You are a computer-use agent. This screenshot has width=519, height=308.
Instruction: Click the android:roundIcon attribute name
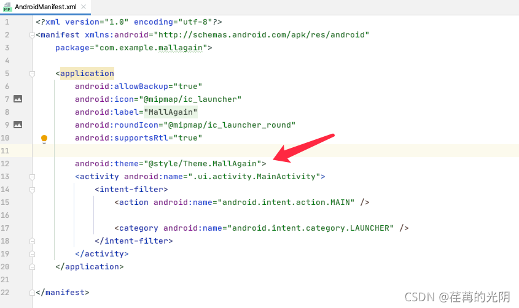click(x=117, y=125)
